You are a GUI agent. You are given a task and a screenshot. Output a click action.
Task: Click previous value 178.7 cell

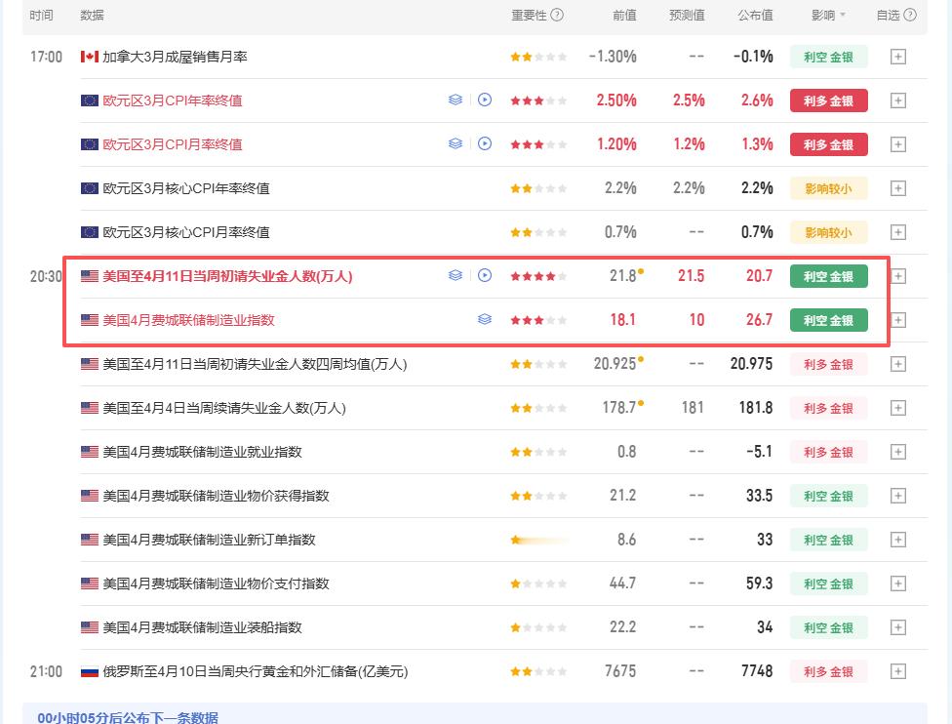click(619, 408)
